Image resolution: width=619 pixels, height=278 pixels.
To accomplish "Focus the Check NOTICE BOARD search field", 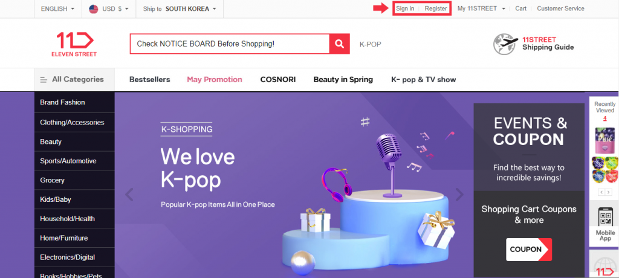I will tap(230, 44).
